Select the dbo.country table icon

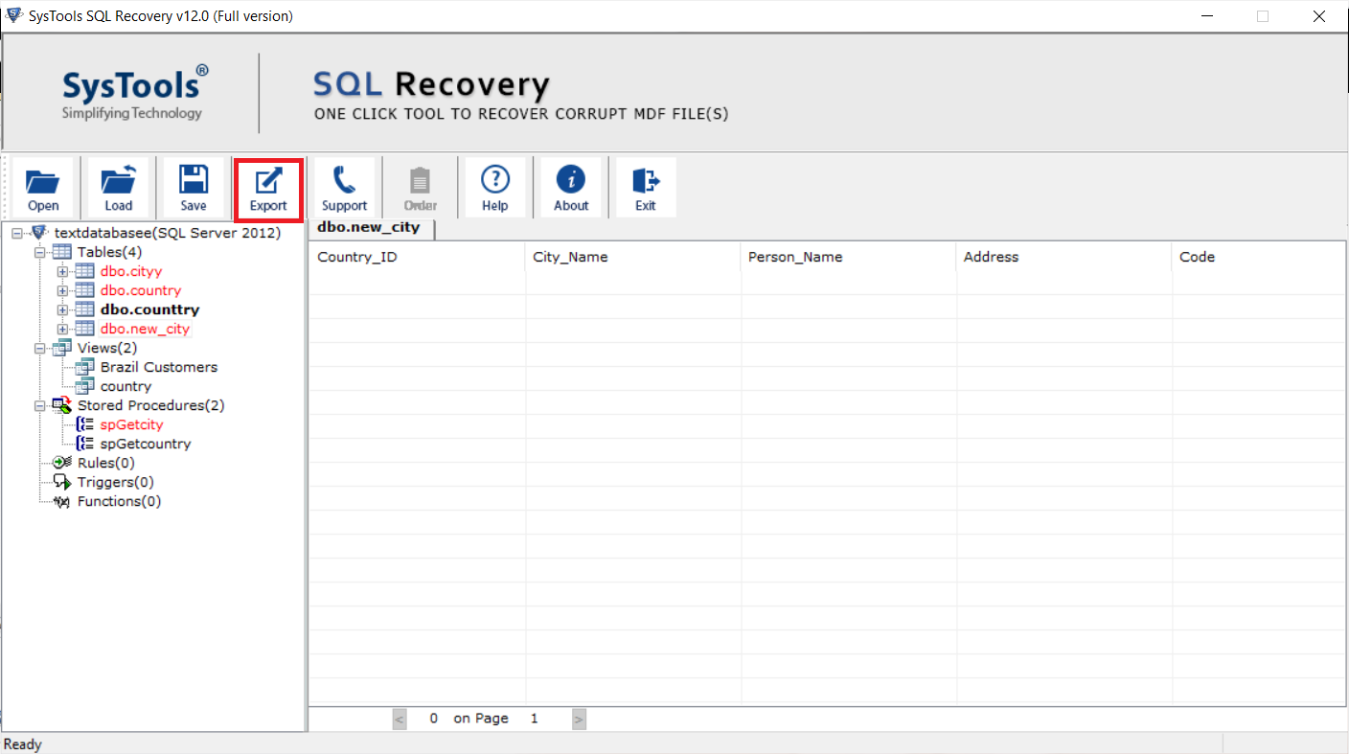click(85, 290)
